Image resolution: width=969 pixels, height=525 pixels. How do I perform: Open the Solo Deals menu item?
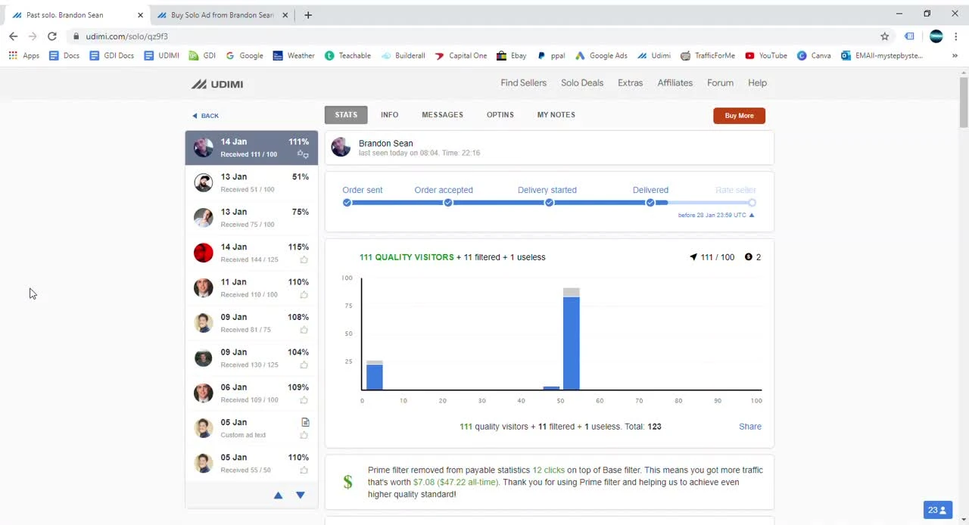coord(582,83)
